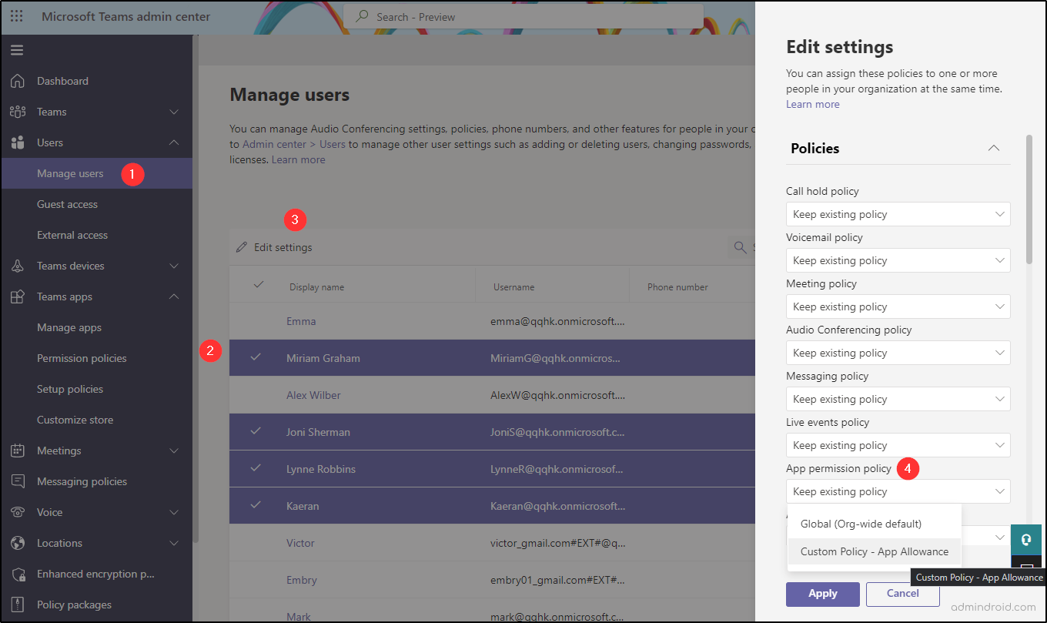Image resolution: width=1047 pixels, height=623 pixels.
Task: Click the Teams devices icon in sidebar
Action: 16,265
